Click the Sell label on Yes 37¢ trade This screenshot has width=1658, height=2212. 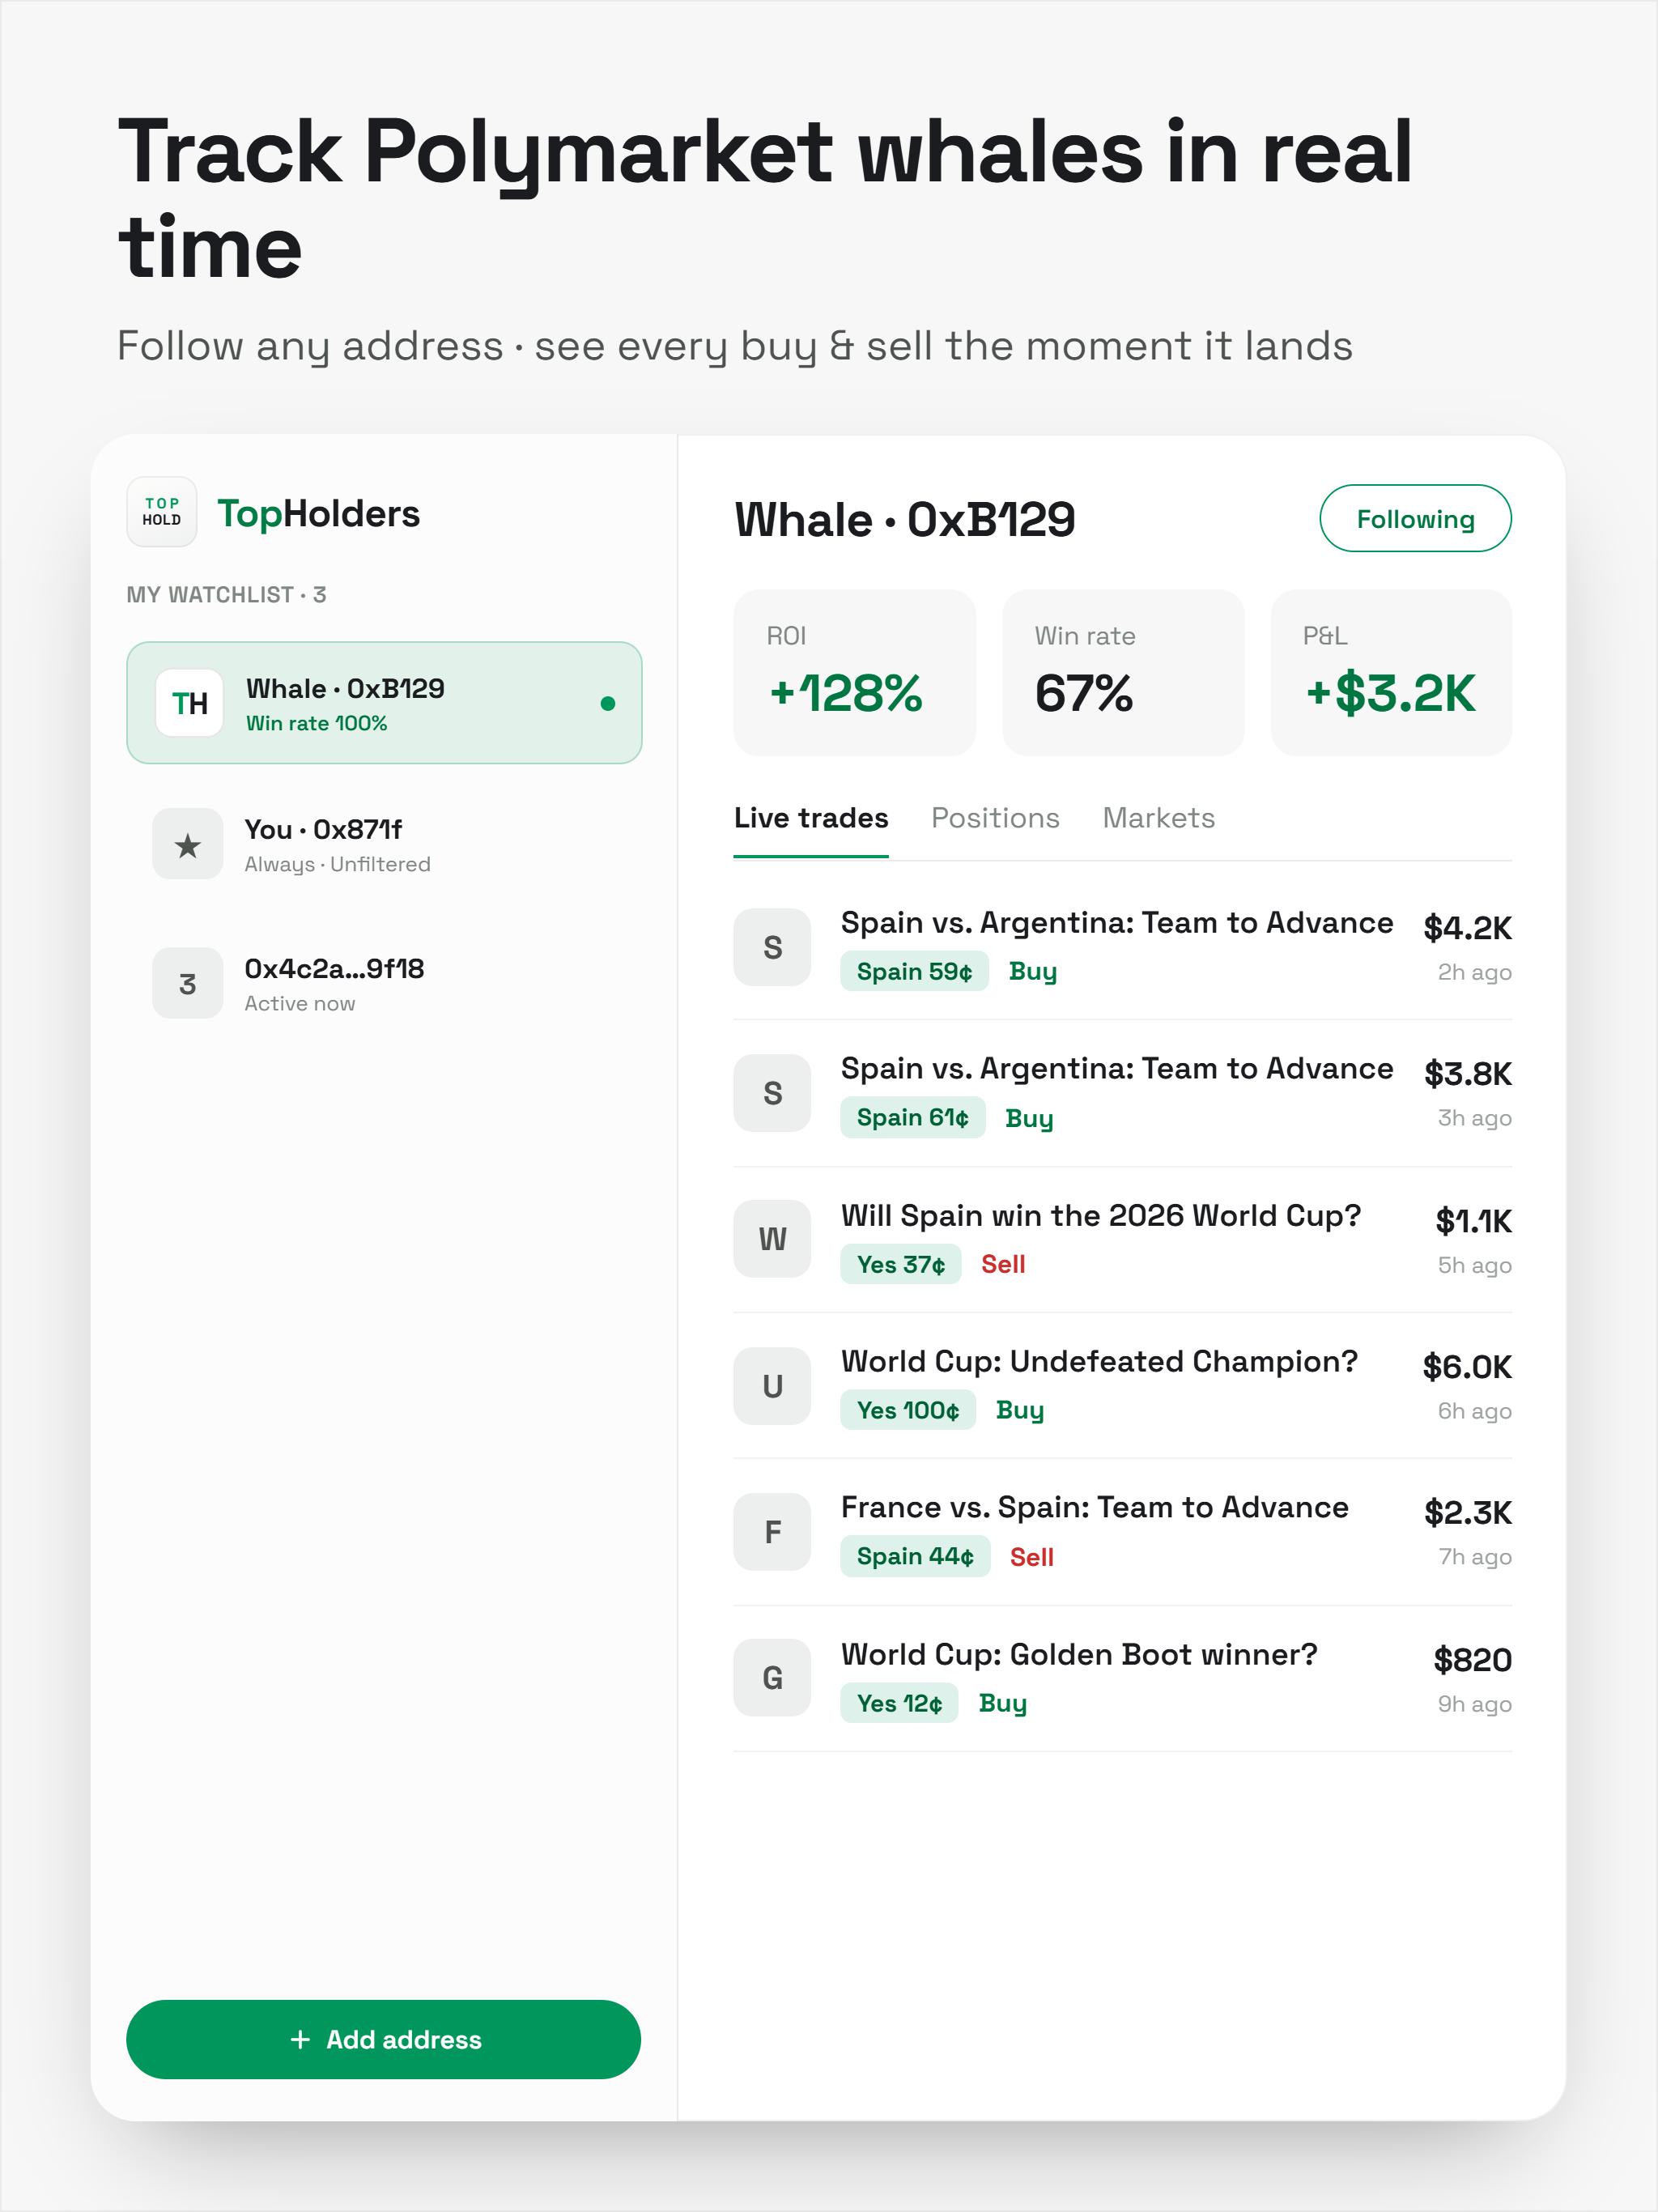coord(1003,1264)
